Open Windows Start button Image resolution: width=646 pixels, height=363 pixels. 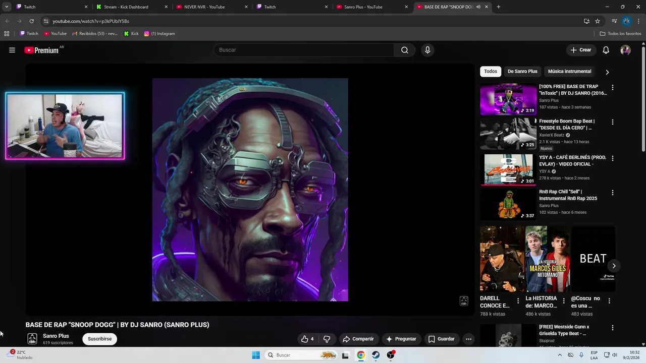click(256, 355)
